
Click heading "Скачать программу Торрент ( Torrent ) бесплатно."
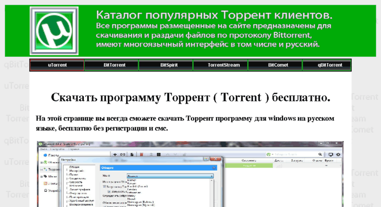pyautogui.click(x=190, y=97)
